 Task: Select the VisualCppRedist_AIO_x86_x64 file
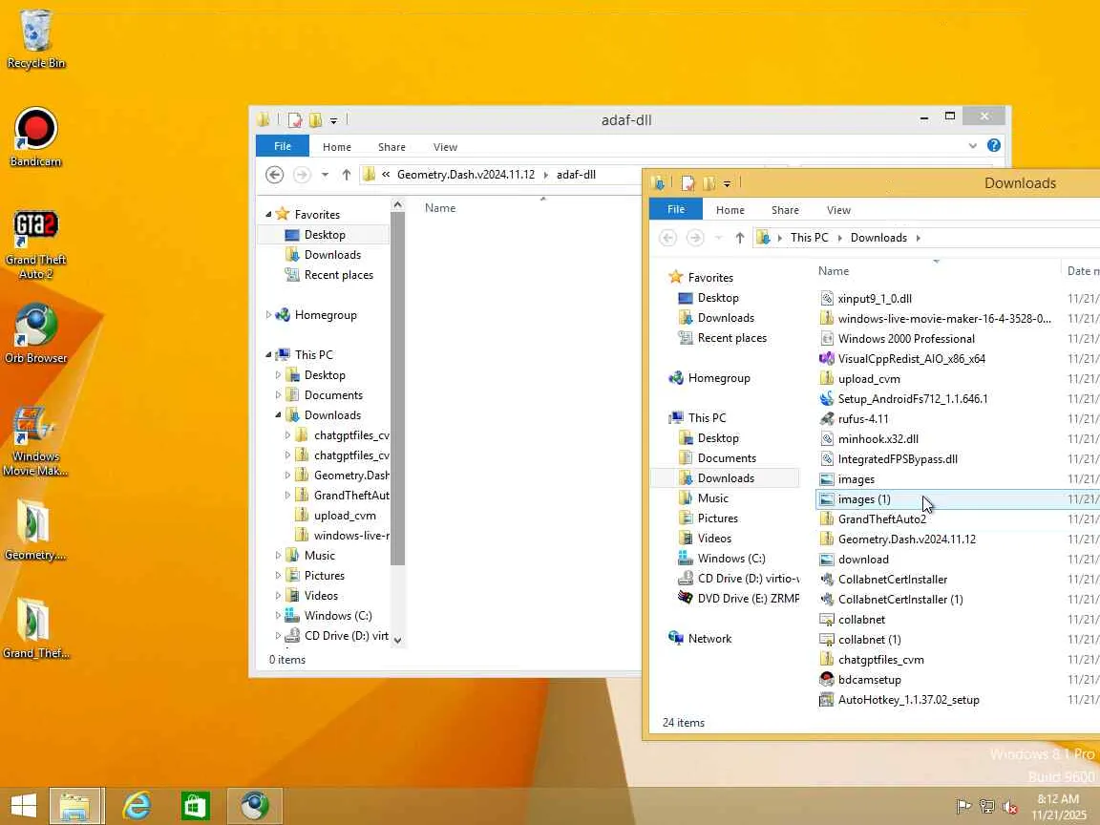(x=911, y=358)
